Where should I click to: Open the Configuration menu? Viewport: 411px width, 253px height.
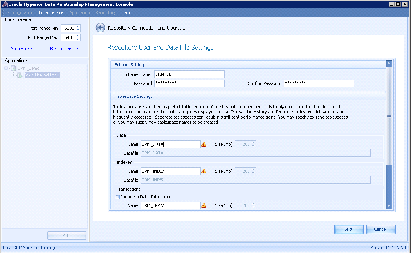tap(21, 12)
